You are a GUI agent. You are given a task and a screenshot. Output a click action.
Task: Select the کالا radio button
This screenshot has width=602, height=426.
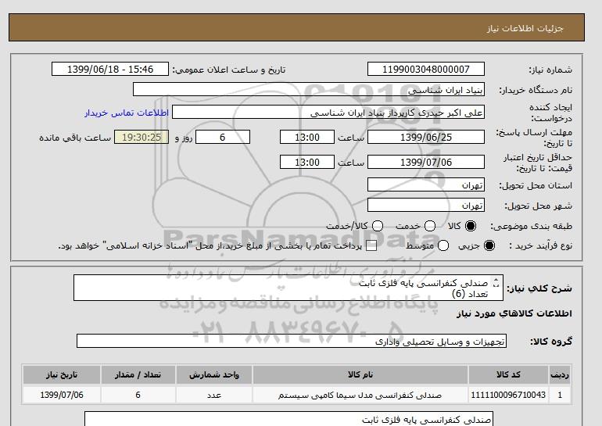471,226
